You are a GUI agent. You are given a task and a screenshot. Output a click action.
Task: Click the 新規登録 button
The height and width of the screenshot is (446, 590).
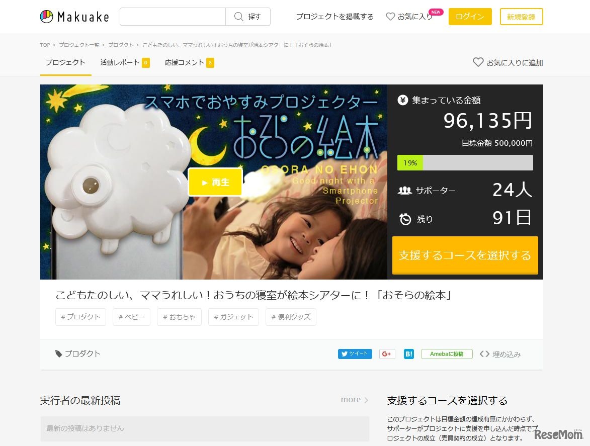[521, 17]
